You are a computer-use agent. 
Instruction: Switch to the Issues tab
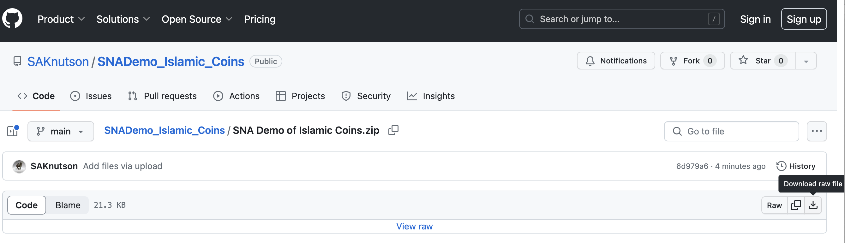coord(91,96)
